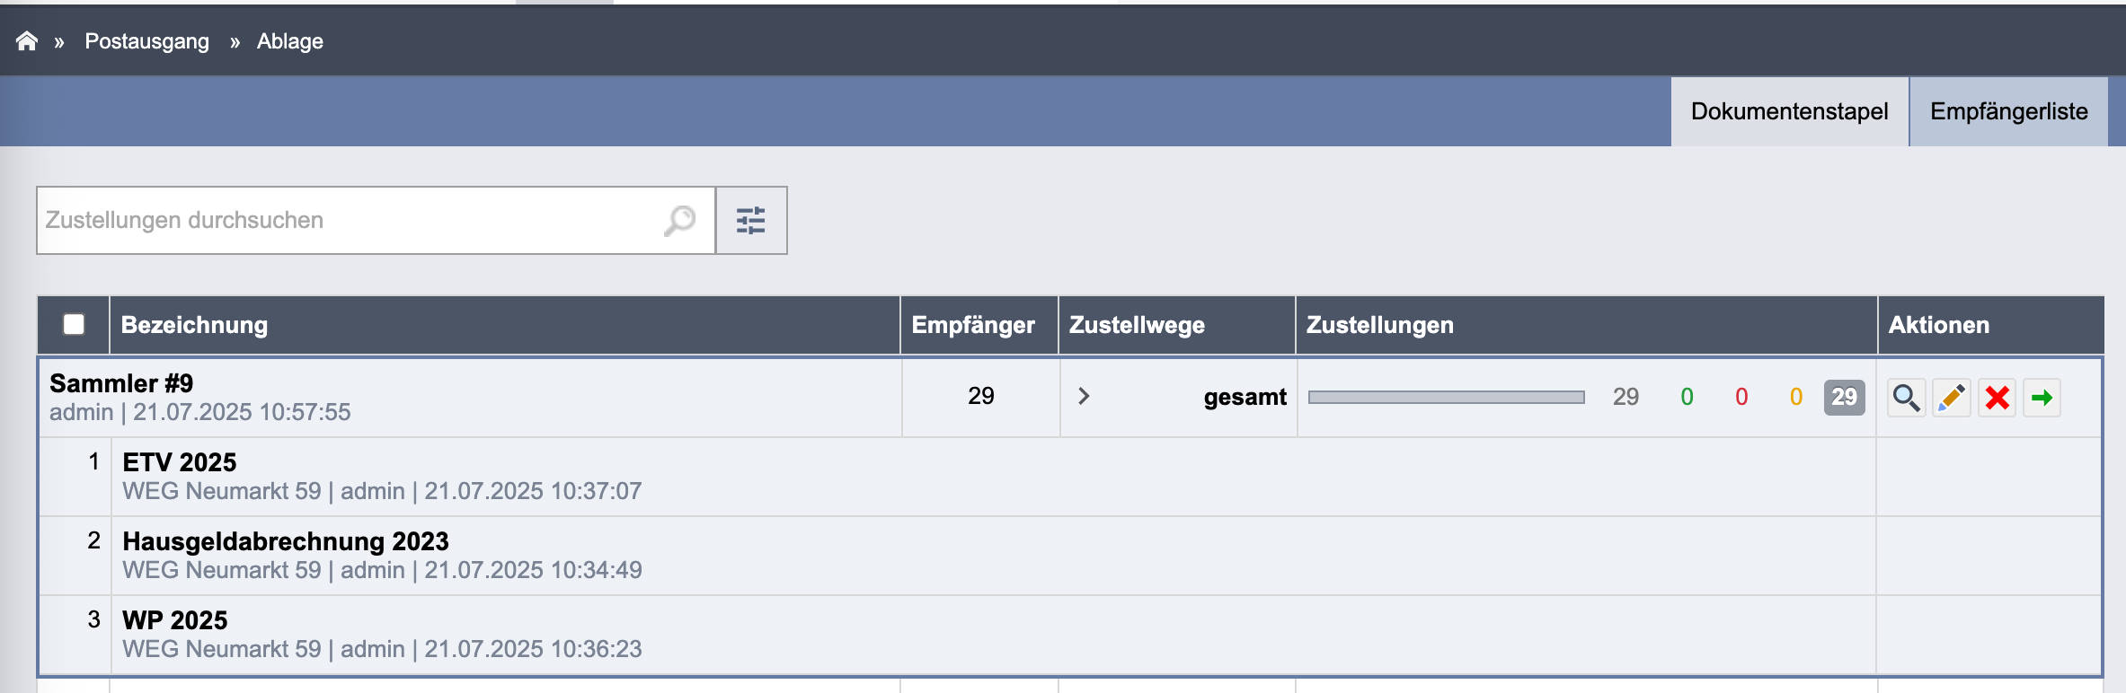Forward Sammler #9 with green arrow icon

[2042, 398]
